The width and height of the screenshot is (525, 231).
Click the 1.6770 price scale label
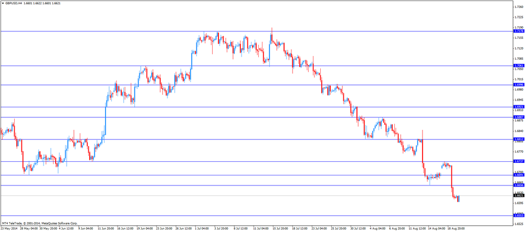[x=519, y=151]
